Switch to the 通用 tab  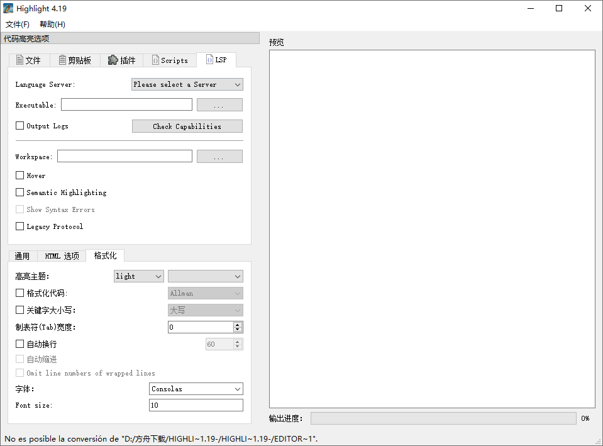22,256
